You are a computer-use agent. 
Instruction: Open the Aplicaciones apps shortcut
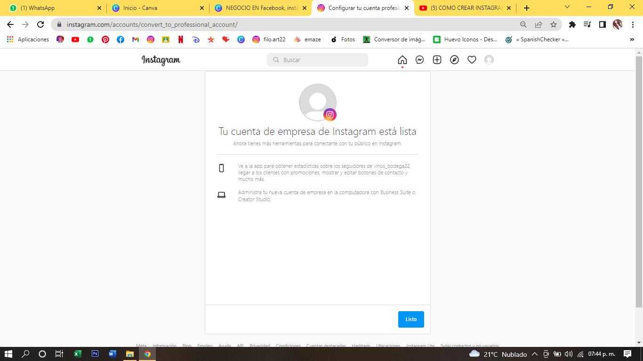[x=28, y=39]
